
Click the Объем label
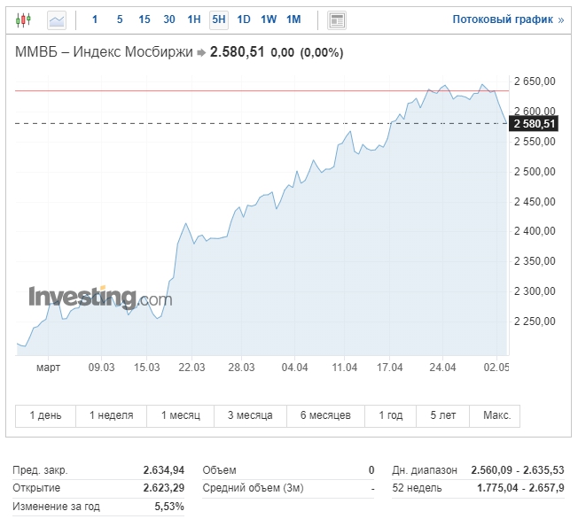(x=219, y=470)
